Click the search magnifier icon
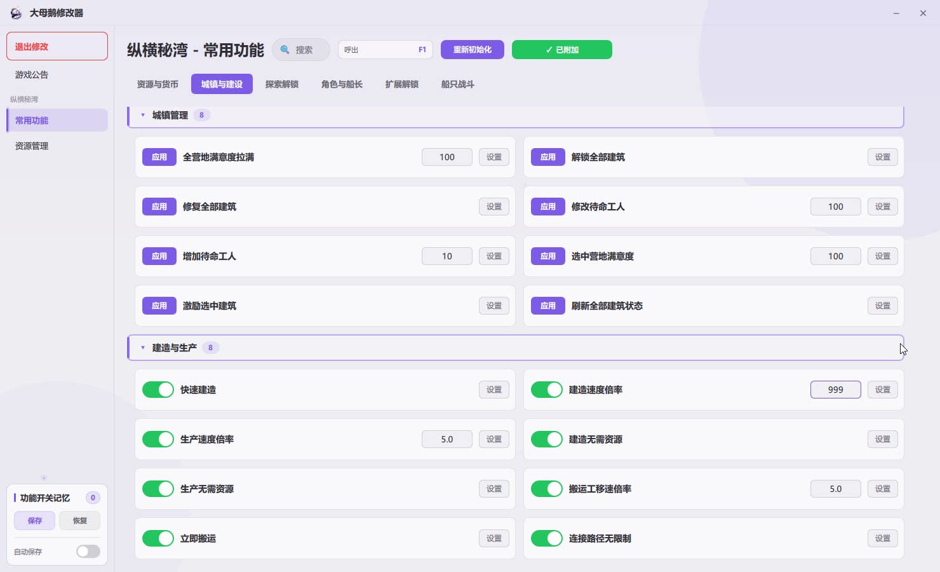Screen dimensions: 940x572 click(x=285, y=50)
